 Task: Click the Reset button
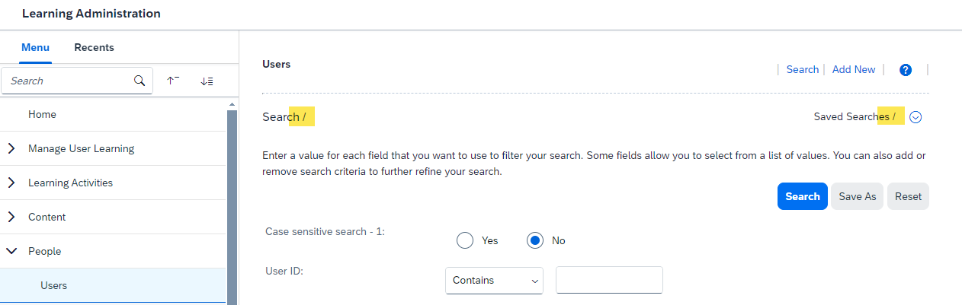pyautogui.click(x=908, y=196)
